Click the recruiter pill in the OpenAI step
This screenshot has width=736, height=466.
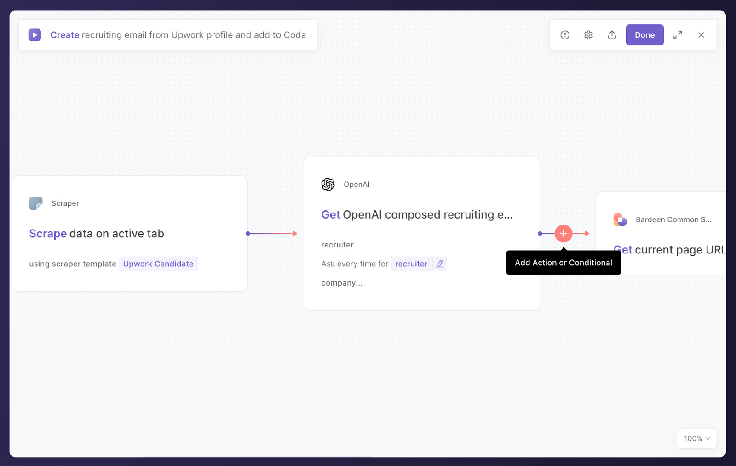coord(411,264)
